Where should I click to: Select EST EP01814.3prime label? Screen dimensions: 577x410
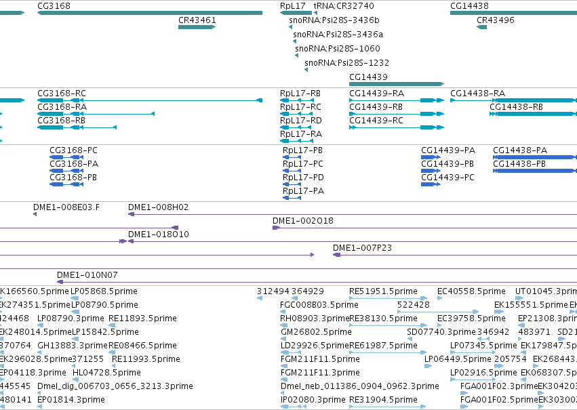pyautogui.click(x=71, y=400)
